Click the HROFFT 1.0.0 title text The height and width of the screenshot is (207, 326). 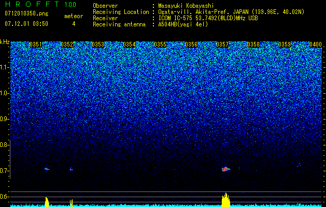pyautogui.click(x=40, y=4)
